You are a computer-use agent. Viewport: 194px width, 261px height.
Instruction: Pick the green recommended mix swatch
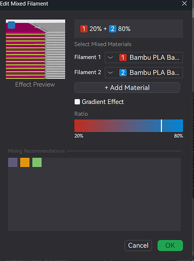(x=37, y=162)
